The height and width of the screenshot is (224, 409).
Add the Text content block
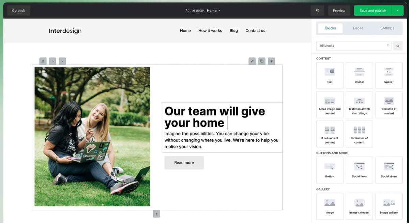[x=330, y=75]
